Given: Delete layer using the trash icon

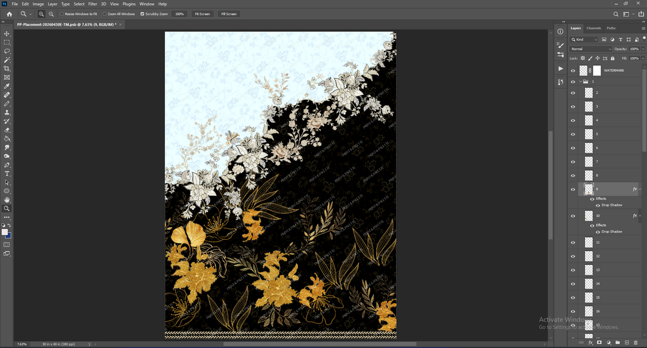Looking at the screenshot, I should [636, 343].
